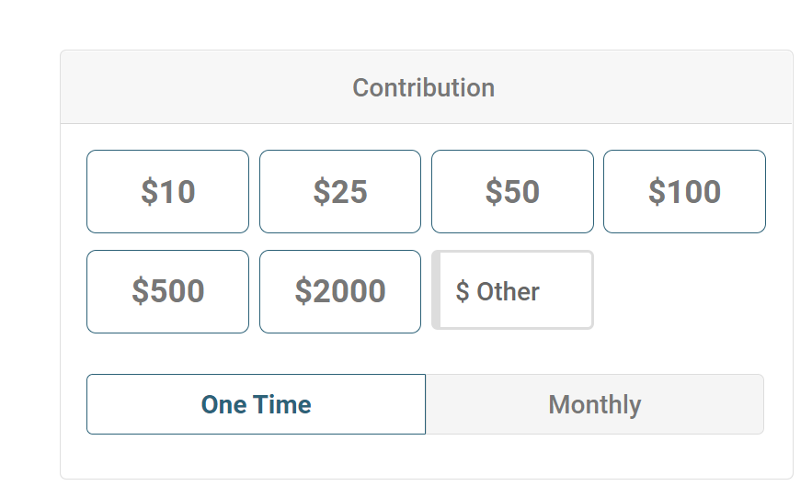
Task: Choose the $500 contribution amount
Action: (167, 291)
